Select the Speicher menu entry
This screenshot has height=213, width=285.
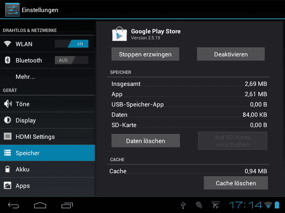[47, 153]
